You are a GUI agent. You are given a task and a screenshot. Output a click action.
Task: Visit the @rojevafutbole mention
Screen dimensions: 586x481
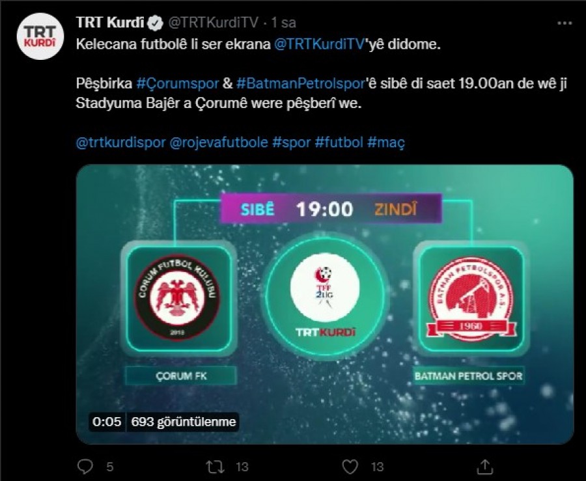pyautogui.click(x=219, y=143)
